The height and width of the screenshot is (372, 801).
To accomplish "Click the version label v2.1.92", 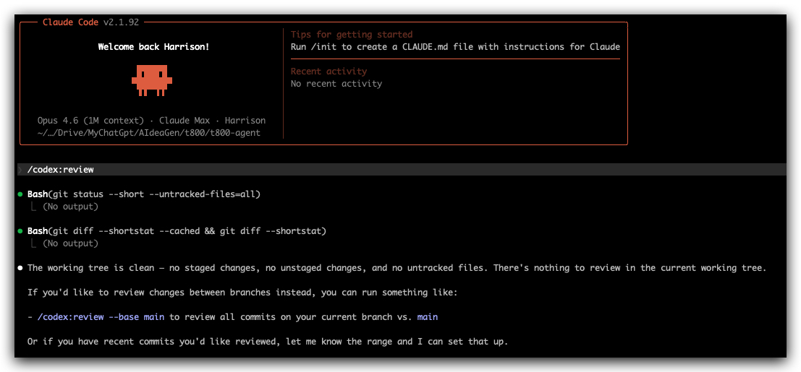I will point(121,22).
